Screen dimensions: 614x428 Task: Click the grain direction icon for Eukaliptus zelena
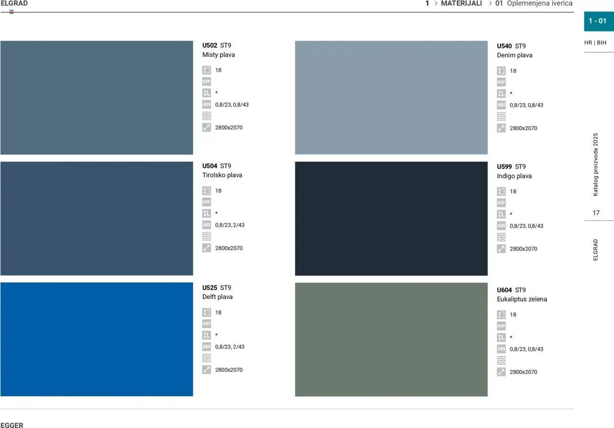click(501, 337)
